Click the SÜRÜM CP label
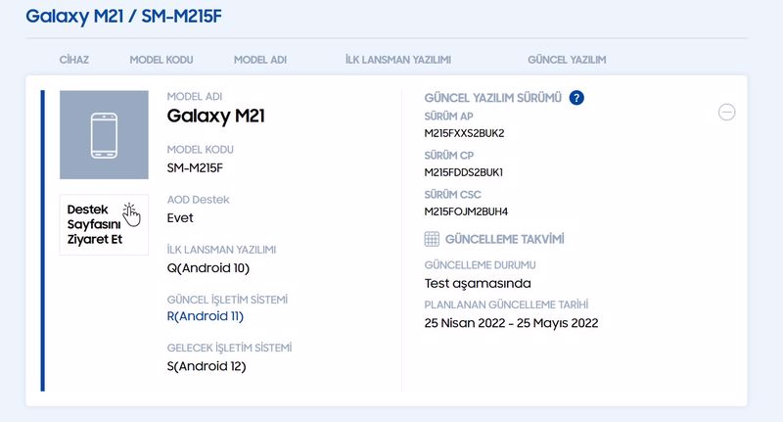 [x=449, y=156]
